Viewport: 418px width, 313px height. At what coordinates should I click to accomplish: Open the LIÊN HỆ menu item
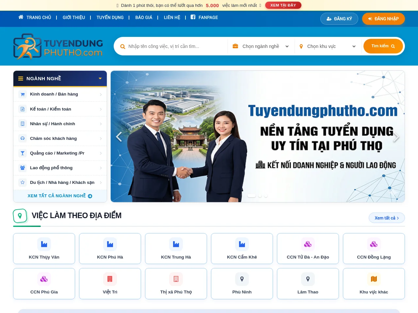click(x=172, y=18)
